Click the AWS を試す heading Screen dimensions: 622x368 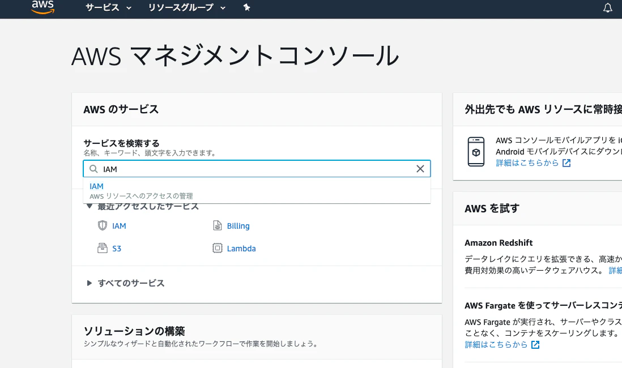(x=492, y=208)
